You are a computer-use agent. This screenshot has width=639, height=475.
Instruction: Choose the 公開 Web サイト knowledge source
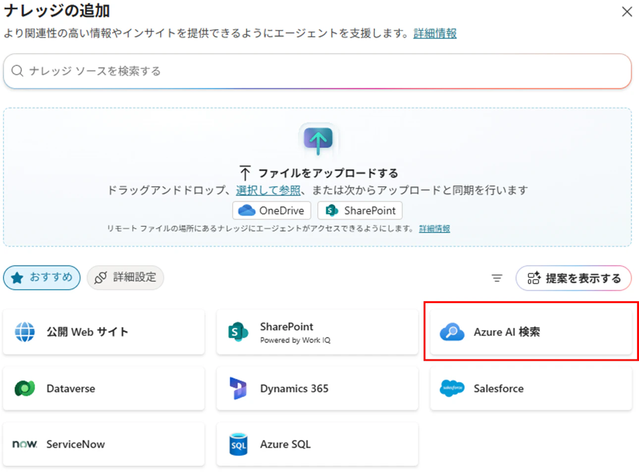pos(104,332)
